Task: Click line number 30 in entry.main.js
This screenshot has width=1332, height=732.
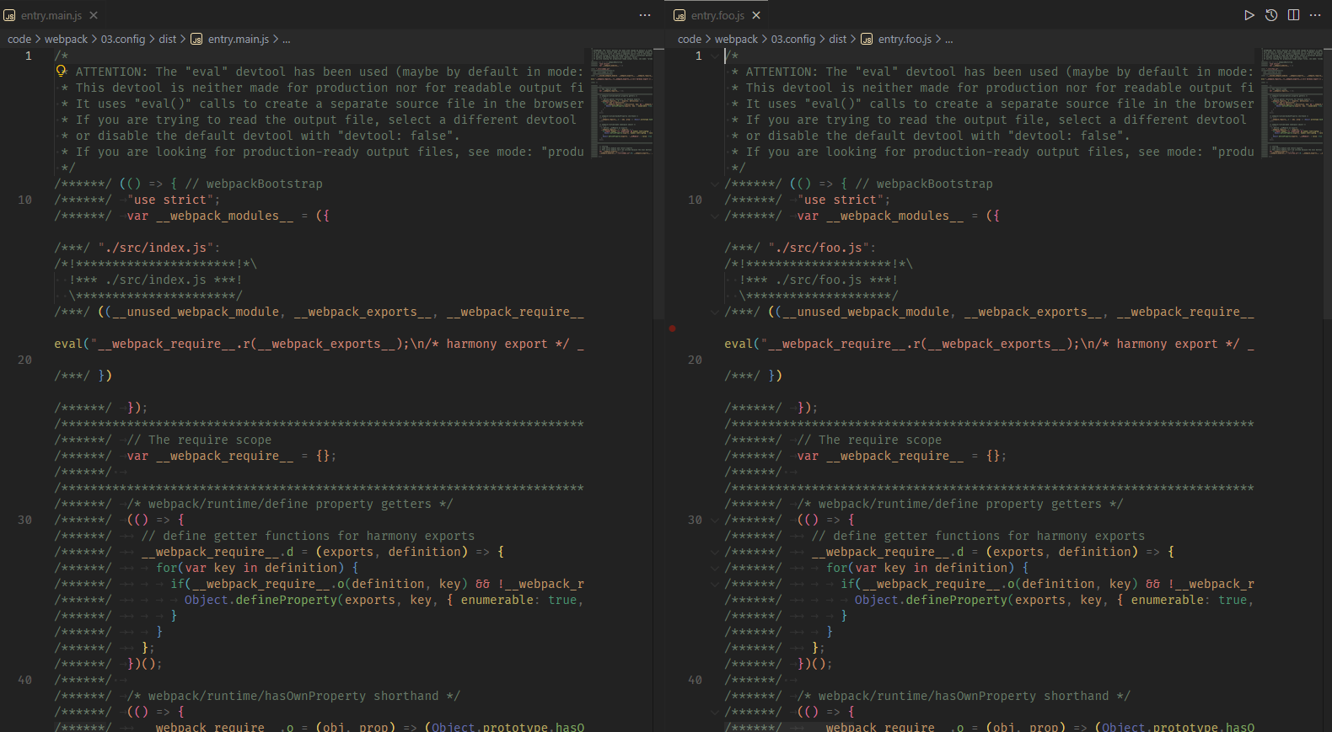Action: coord(25,521)
